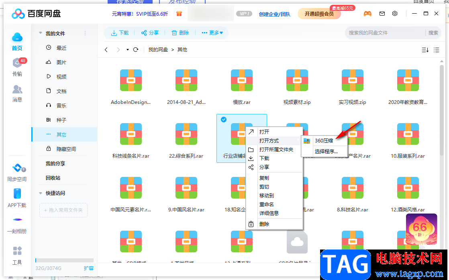Click the 搜索 button
449x280 pixels.
click(433, 33)
